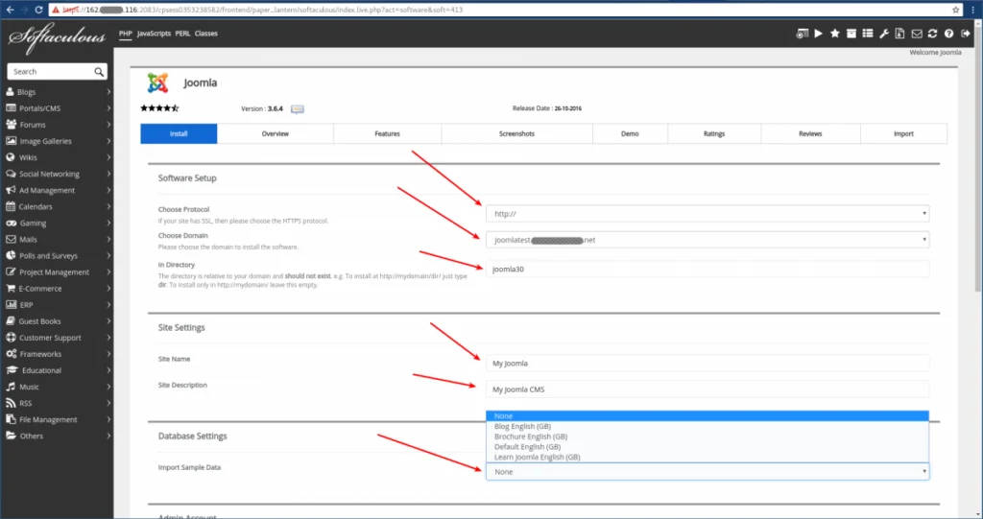Click the Joomla logo icon

point(158,83)
